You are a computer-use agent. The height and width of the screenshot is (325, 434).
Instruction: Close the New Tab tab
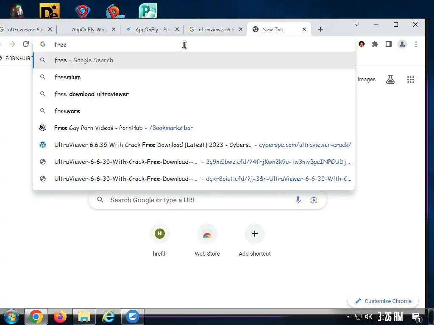[x=304, y=29]
